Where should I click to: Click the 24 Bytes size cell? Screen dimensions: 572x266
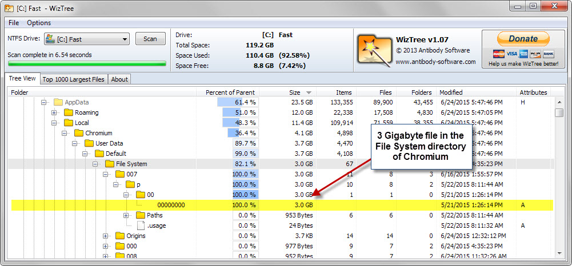coord(301,225)
